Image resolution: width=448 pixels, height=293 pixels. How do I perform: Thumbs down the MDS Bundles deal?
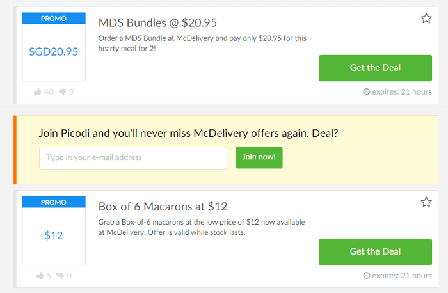(62, 92)
